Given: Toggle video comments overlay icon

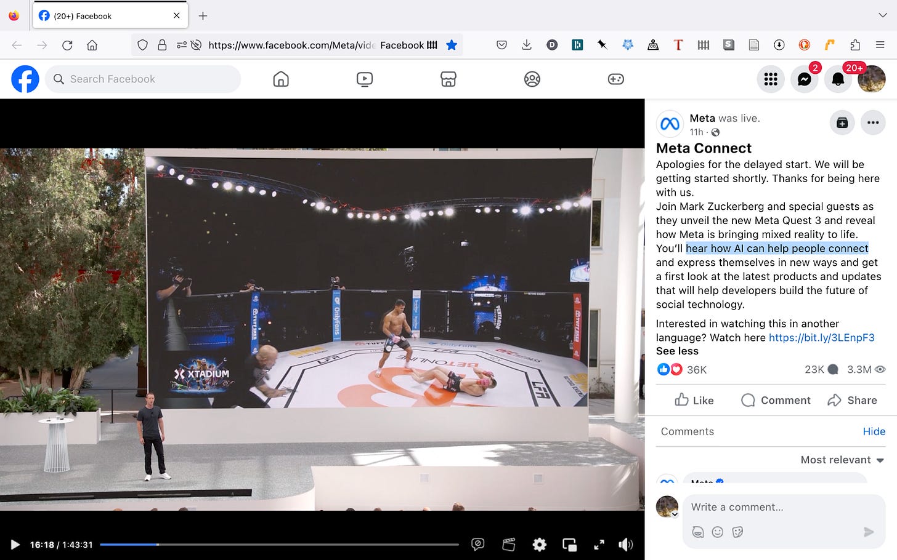Looking at the screenshot, I should point(477,545).
